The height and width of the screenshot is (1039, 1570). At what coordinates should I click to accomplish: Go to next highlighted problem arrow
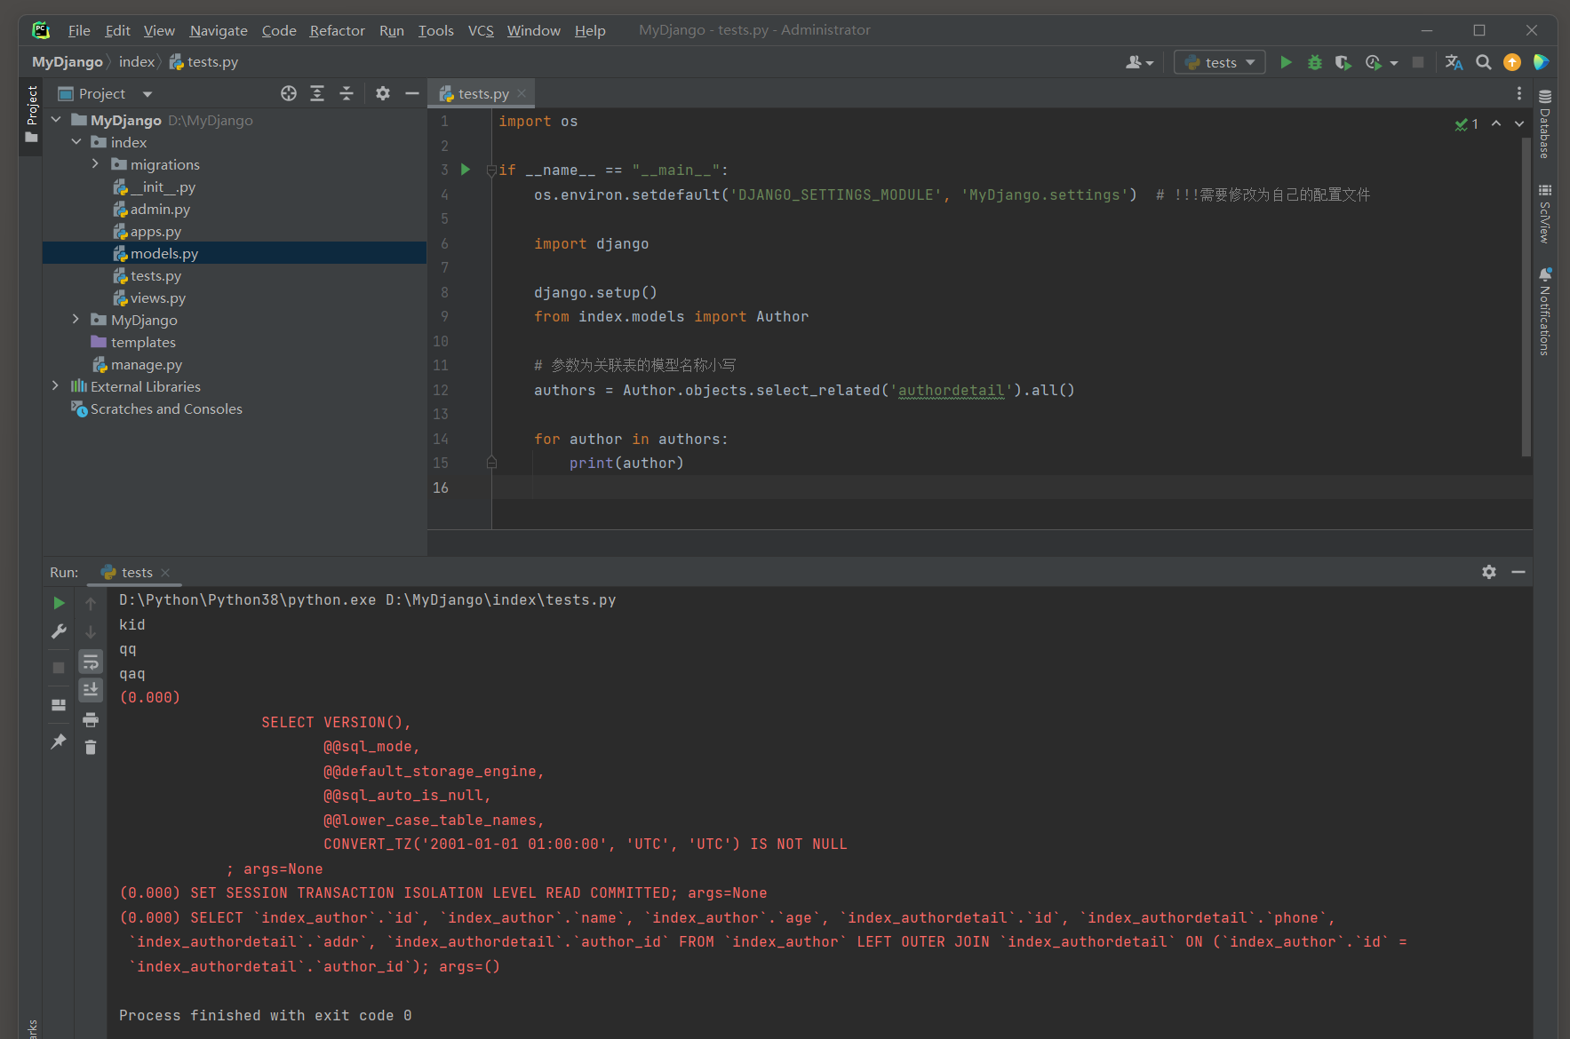pos(1519,123)
